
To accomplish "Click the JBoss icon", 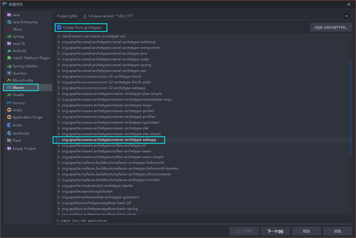I will [x=9, y=29].
